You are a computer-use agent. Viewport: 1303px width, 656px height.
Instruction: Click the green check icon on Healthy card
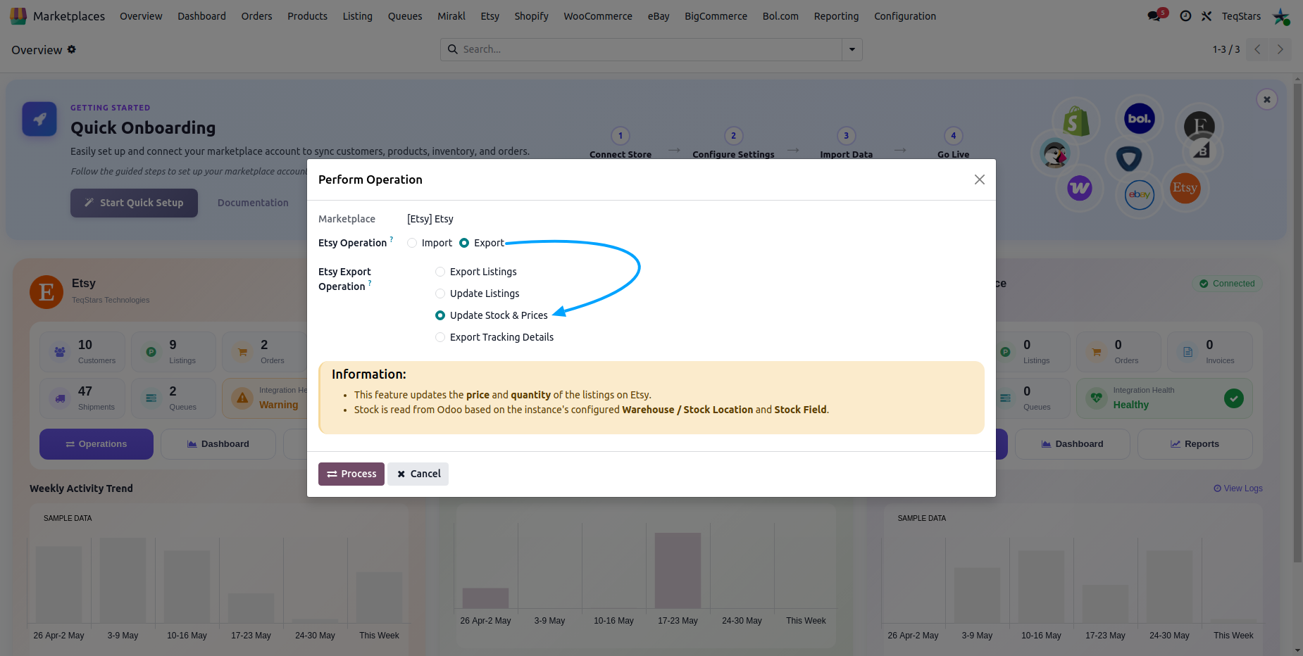click(x=1233, y=398)
